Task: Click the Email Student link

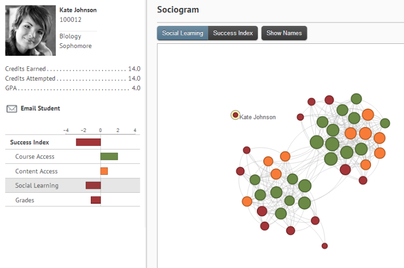Action: (40, 108)
